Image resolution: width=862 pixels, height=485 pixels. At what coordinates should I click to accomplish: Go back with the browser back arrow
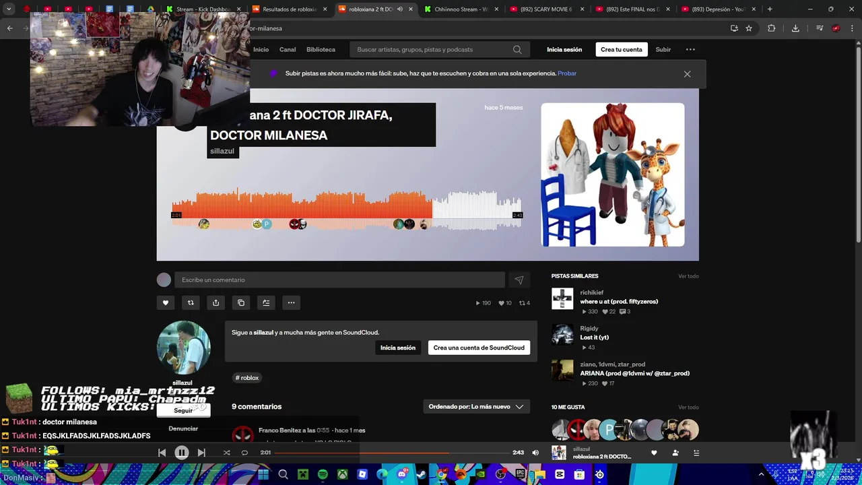tap(9, 28)
